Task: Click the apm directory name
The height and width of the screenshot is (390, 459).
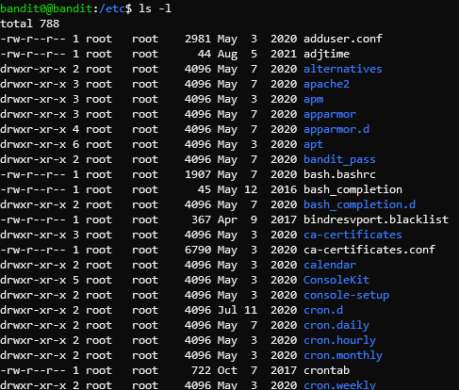Action: coord(313,99)
